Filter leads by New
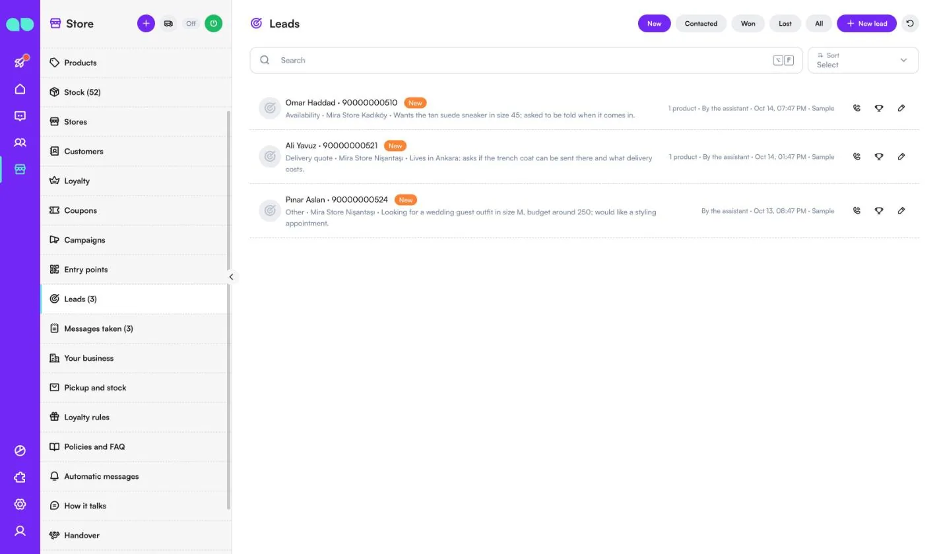This screenshot has width=937, height=554. tap(654, 23)
